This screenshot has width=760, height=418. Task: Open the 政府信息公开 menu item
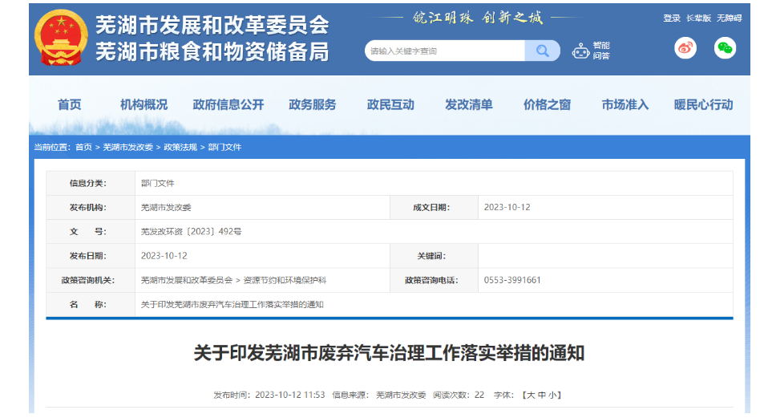[228, 104]
